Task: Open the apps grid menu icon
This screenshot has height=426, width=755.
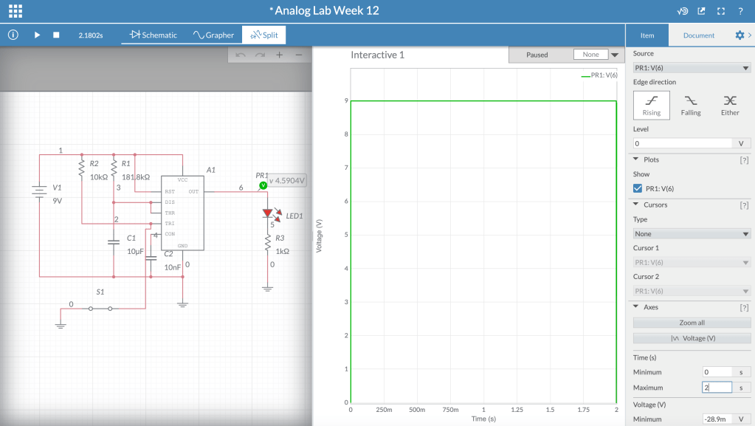Action: pyautogui.click(x=15, y=10)
